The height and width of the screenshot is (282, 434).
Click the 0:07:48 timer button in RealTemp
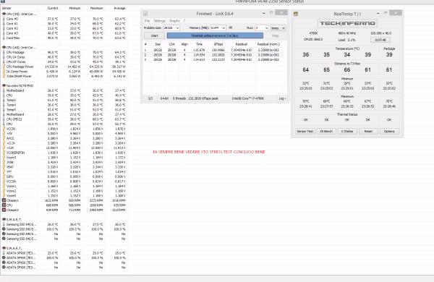click(380, 40)
